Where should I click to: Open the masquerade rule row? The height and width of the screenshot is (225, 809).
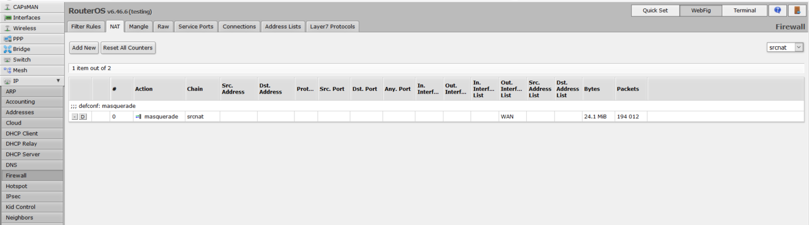click(161, 117)
